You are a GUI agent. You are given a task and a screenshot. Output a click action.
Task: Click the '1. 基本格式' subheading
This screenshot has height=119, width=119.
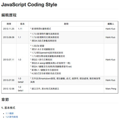pos(8,108)
